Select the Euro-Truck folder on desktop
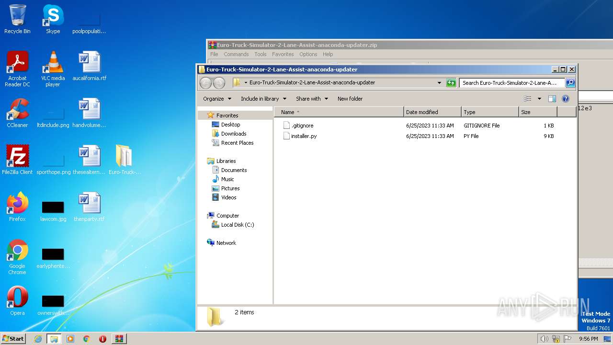The height and width of the screenshot is (345, 613). tap(125, 160)
